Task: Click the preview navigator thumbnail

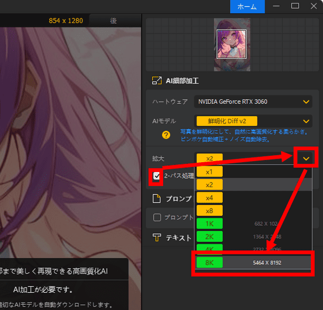Action: click(232, 44)
